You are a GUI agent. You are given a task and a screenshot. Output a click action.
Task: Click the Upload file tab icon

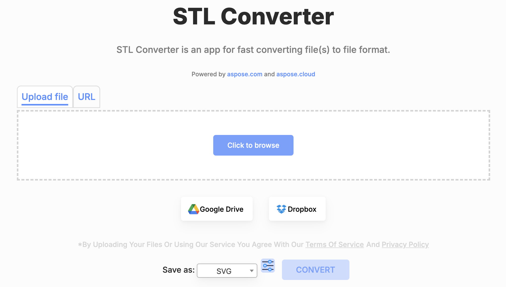click(x=45, y=97)
